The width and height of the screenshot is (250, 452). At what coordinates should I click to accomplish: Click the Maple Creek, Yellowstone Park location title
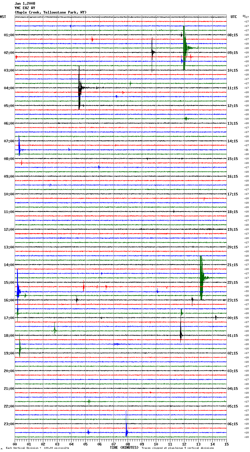[x=51, y=12]
